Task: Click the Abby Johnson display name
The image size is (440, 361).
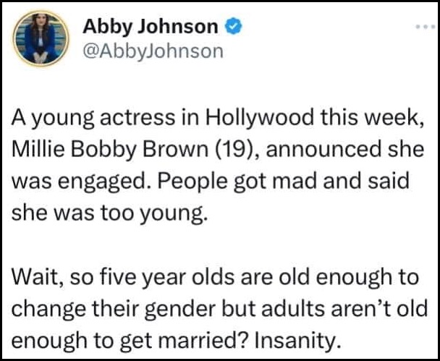Action: 150,27
